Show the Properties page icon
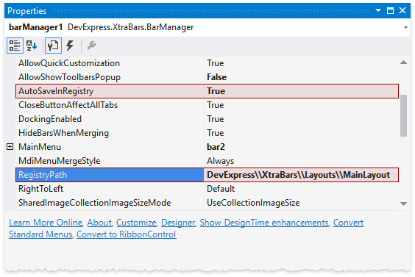 [53, 46]
